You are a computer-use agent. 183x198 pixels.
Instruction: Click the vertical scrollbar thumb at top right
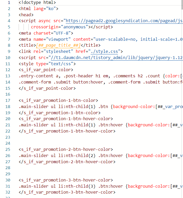coord(182,5)
